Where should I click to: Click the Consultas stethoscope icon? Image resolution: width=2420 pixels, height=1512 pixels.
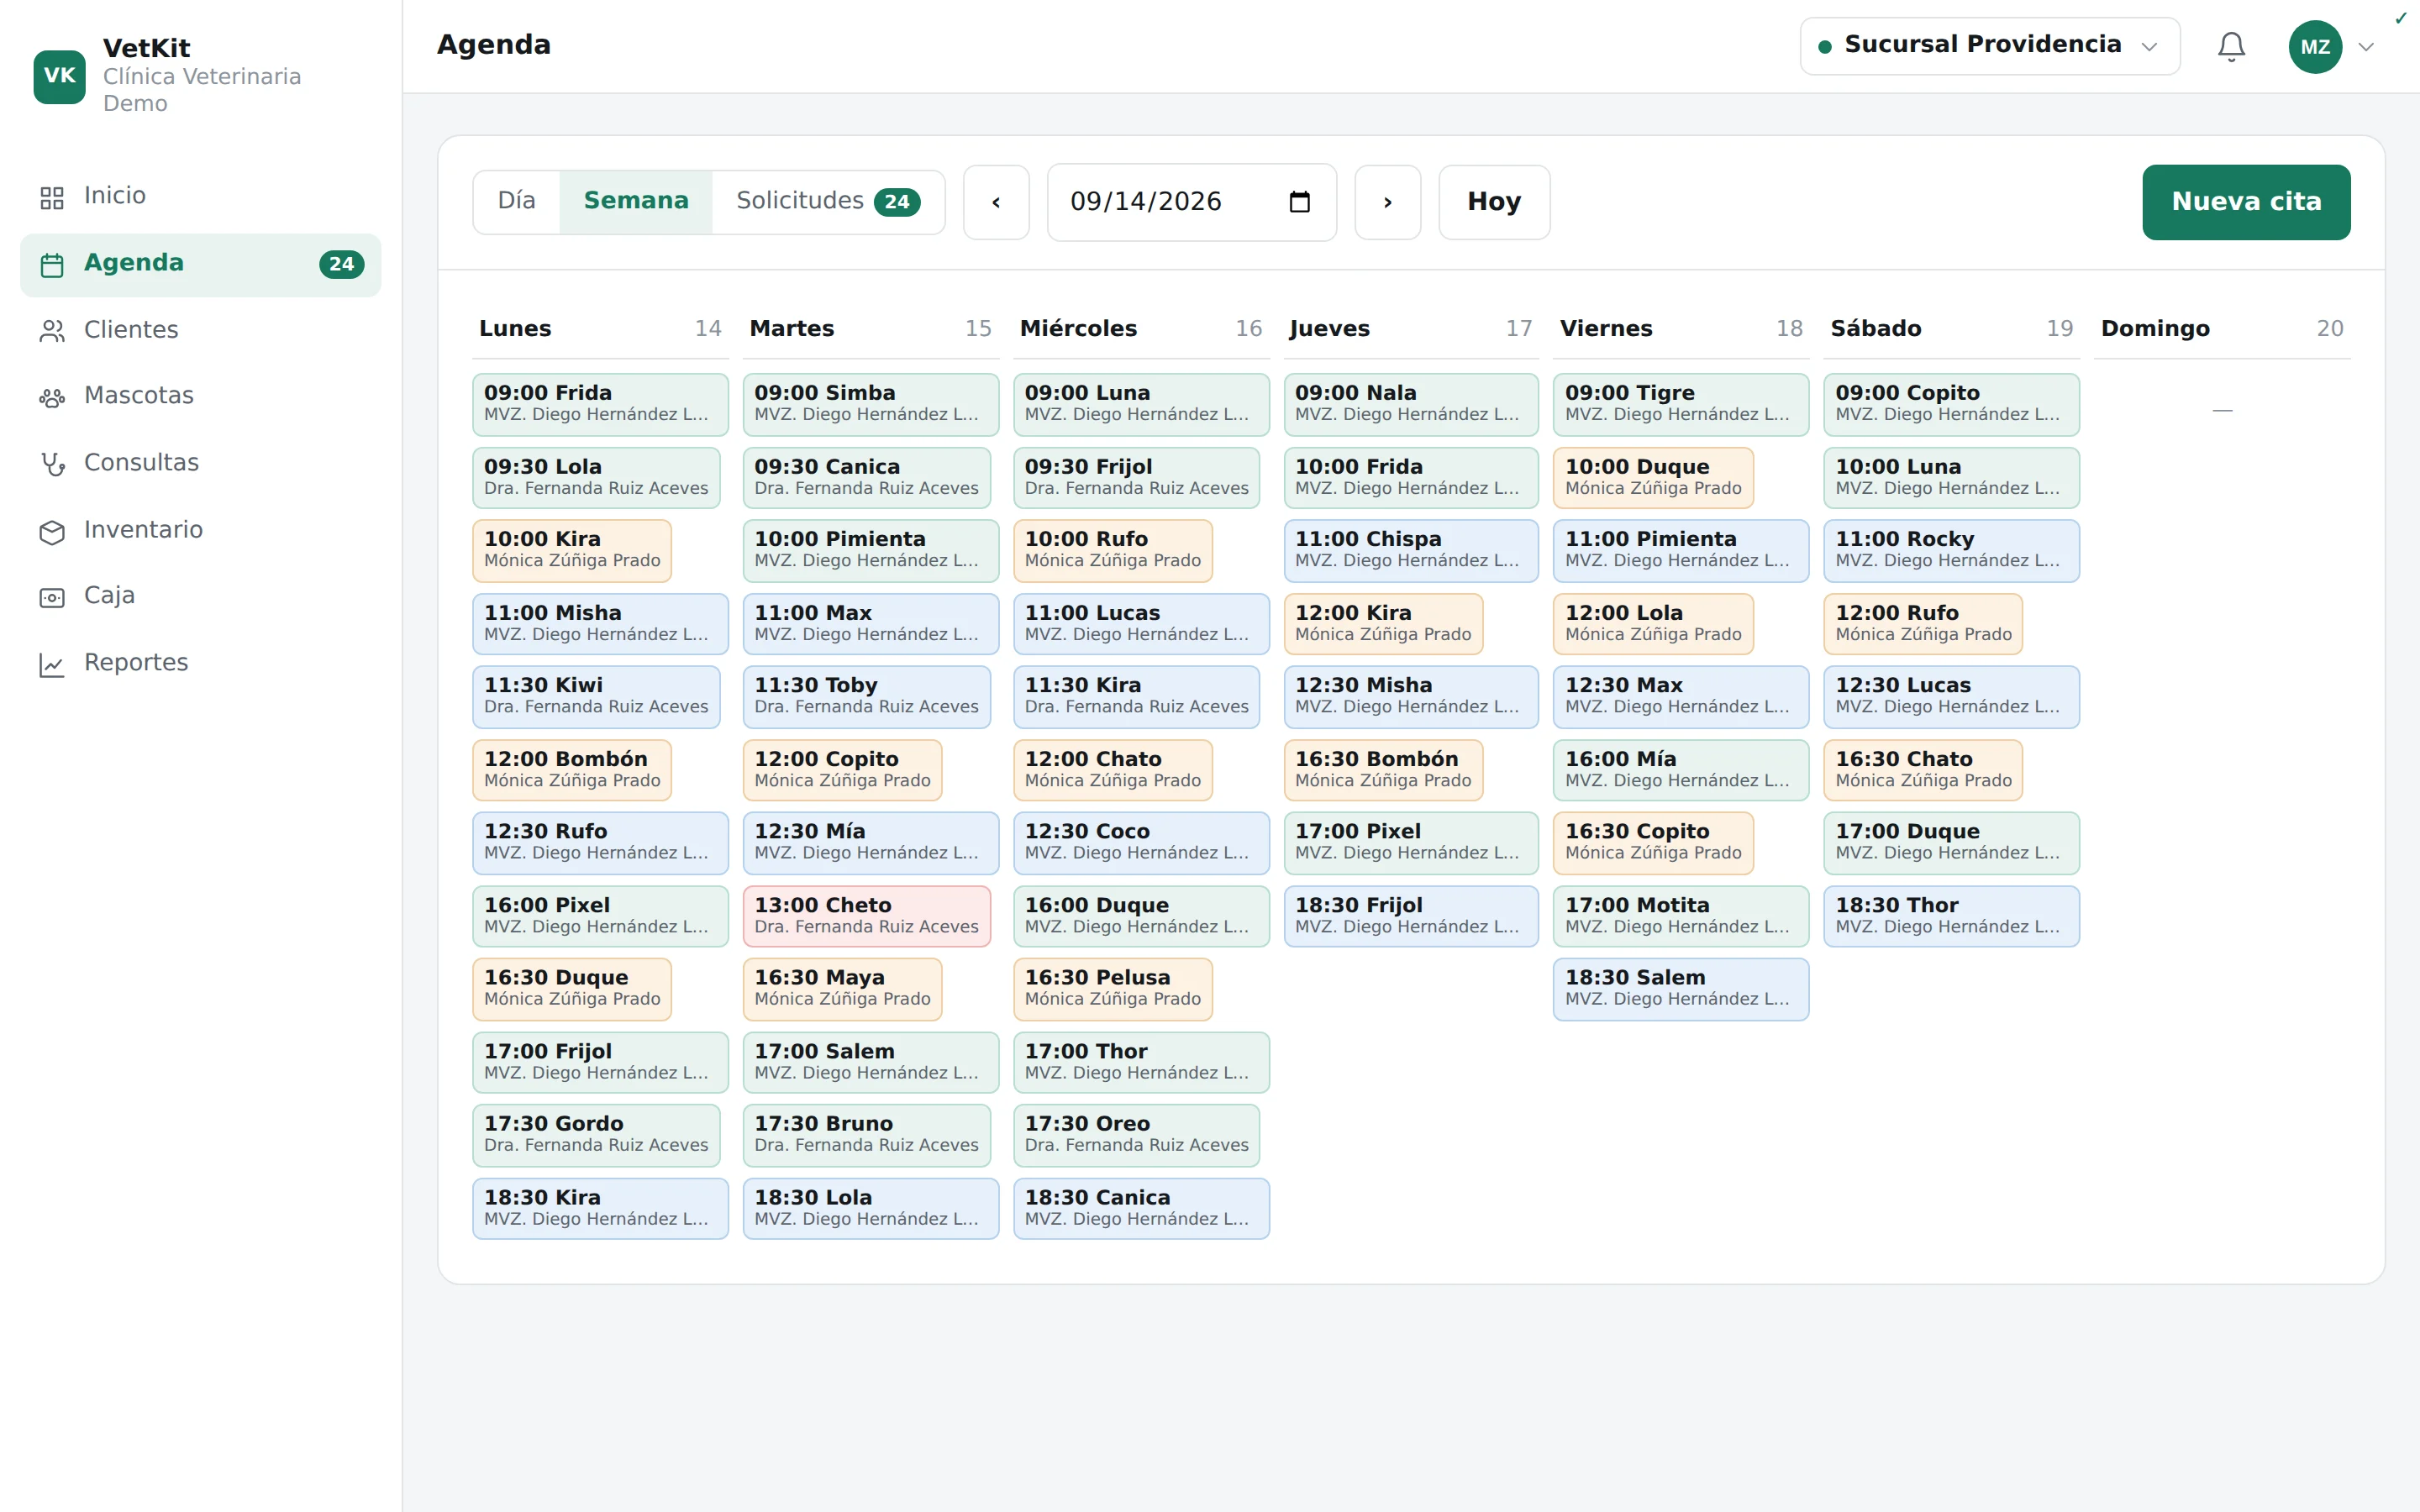[52, 464]
